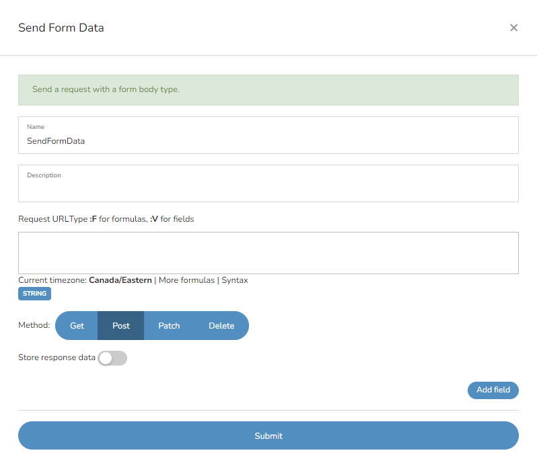This screenshot has height=465, width=537.
Task: Click the STRING type badge
Action: coord(34,294)
